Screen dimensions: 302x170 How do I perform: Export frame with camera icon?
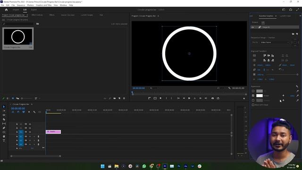tap(212, 98)
